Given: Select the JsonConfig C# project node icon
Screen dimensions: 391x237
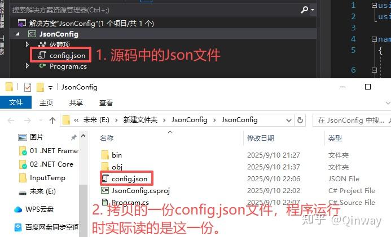Looking at the screenshot, I should 32,34.
